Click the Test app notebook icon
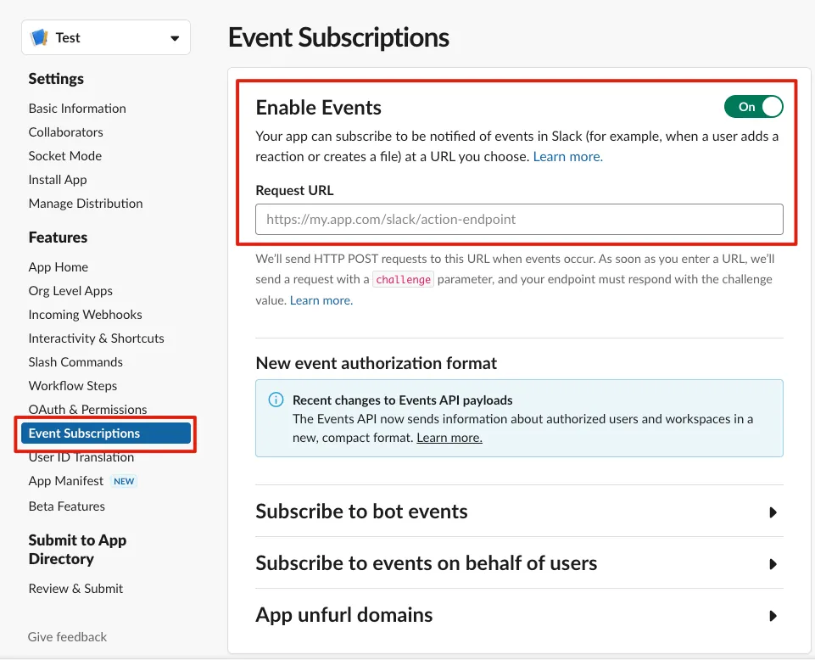The image size is (815, 660). [x=39, y=38]
